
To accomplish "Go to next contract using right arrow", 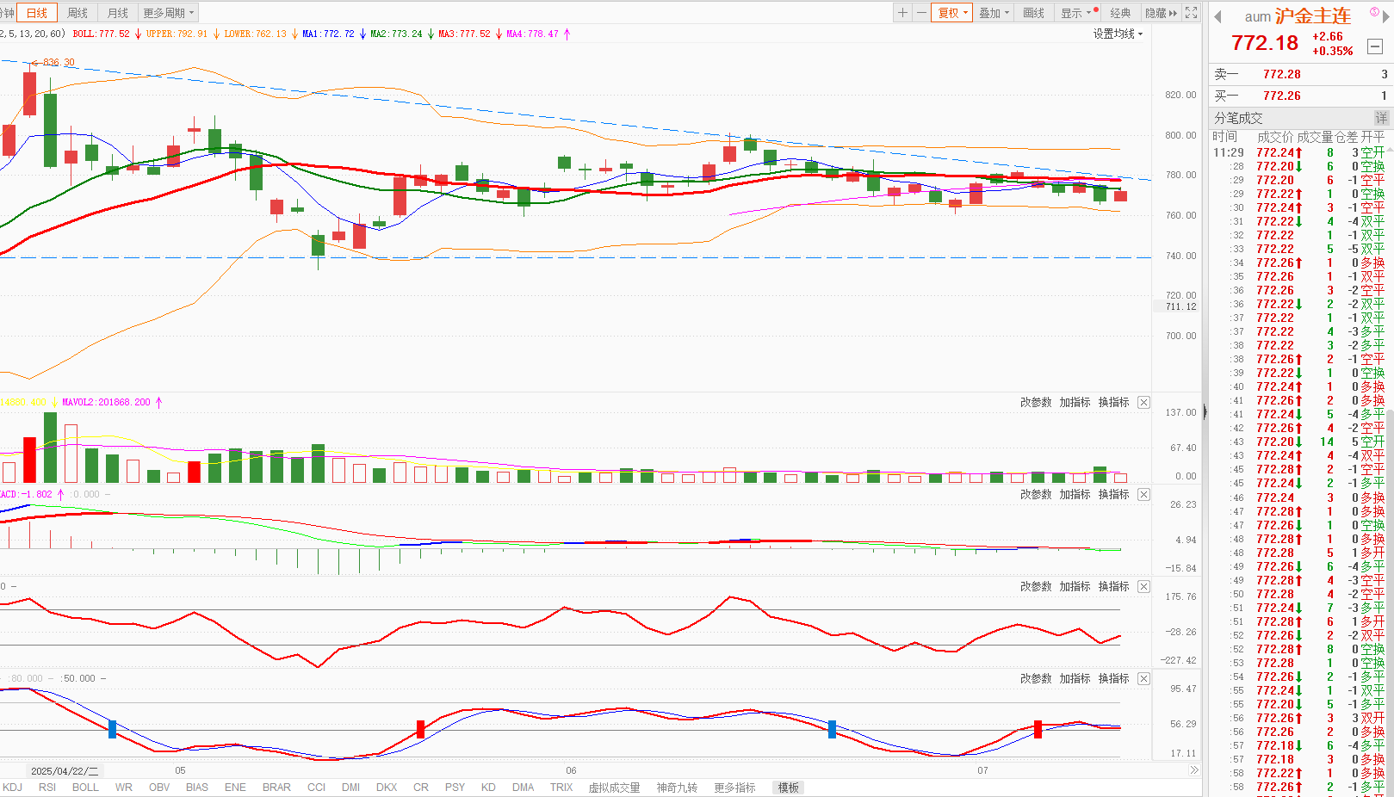I will point(1386,16).
